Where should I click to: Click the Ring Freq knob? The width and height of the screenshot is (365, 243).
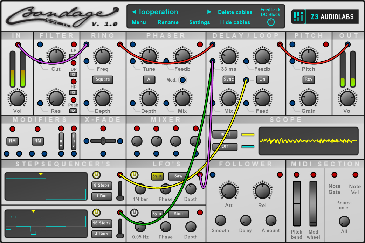pyautogui.click(x=103, y=56)
